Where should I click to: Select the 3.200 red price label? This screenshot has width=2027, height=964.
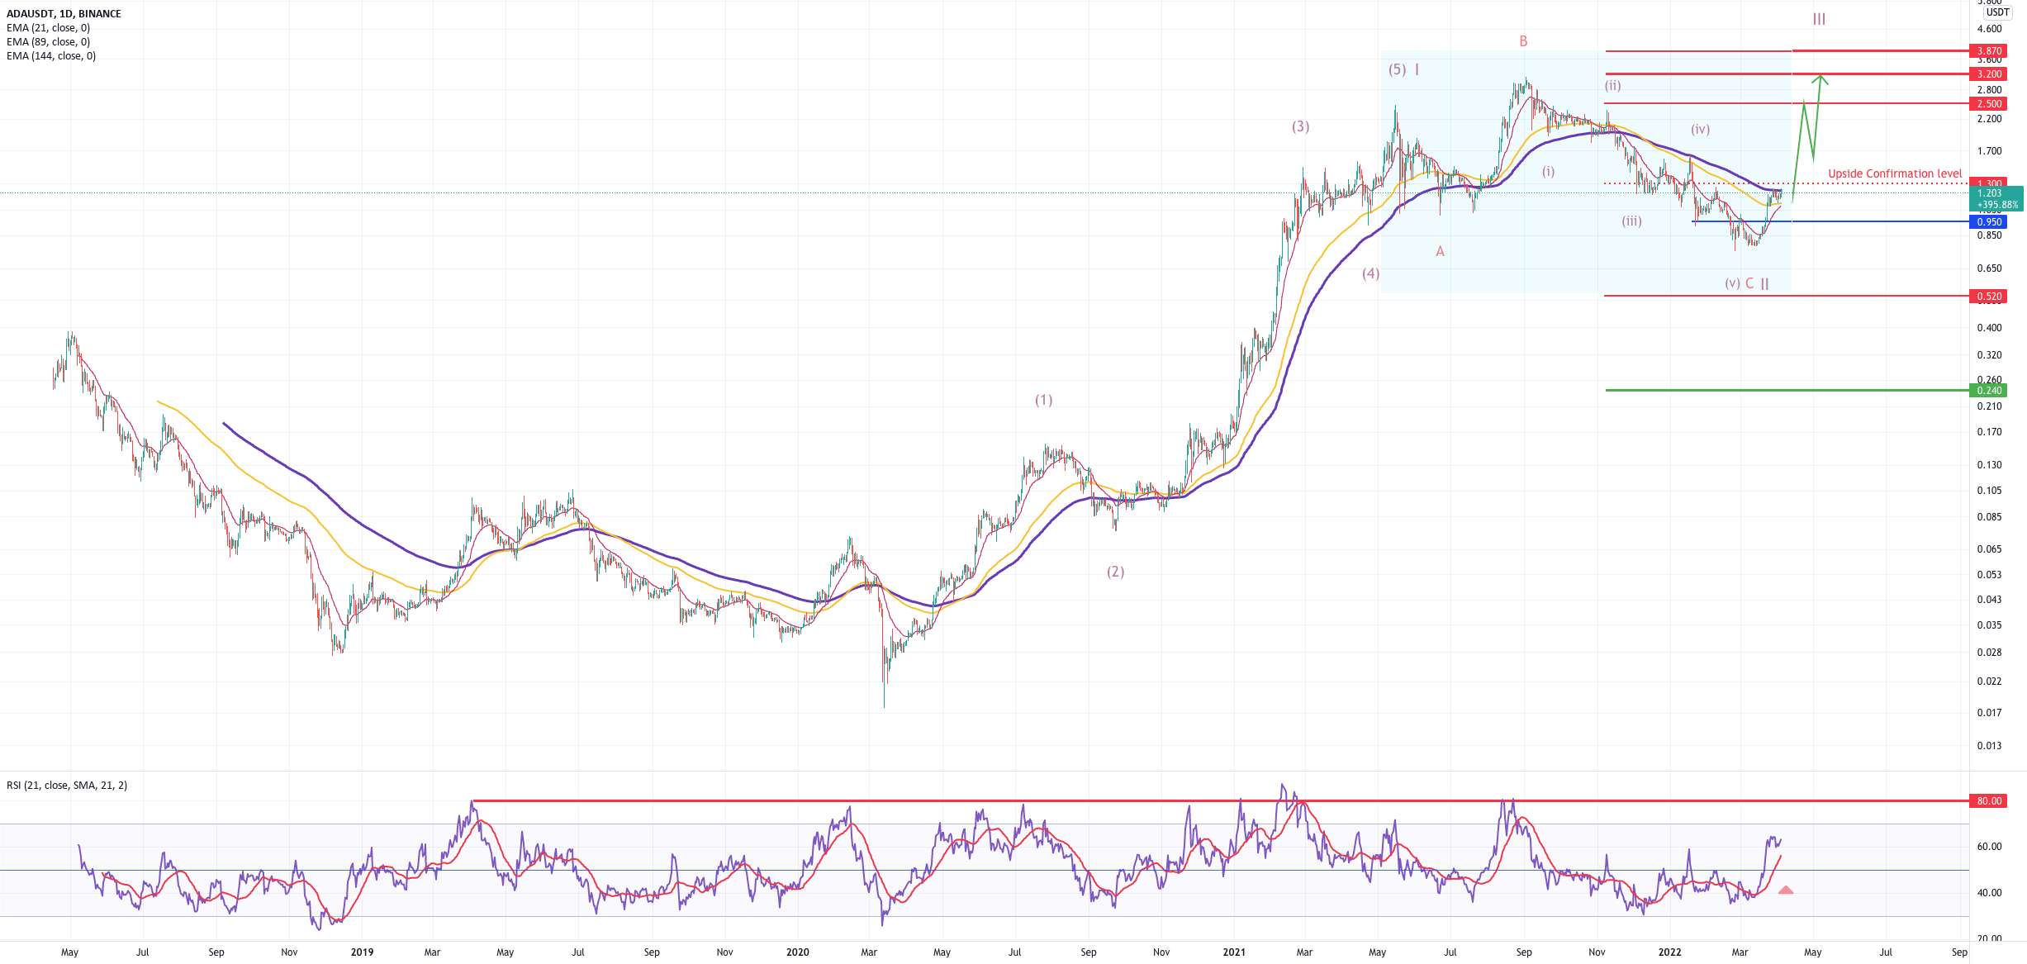point(1989,74)
